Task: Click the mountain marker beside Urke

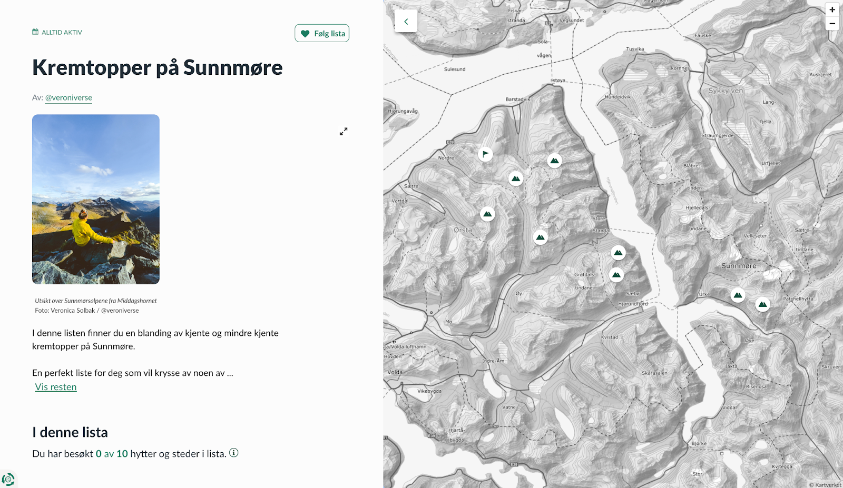Action: [x=738, y=295]
